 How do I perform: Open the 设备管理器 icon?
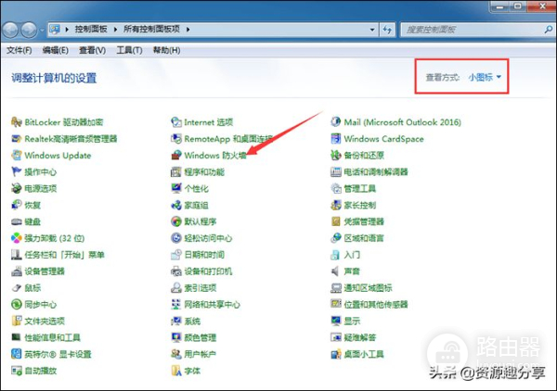pyautogui.click(x=17, y=271)
